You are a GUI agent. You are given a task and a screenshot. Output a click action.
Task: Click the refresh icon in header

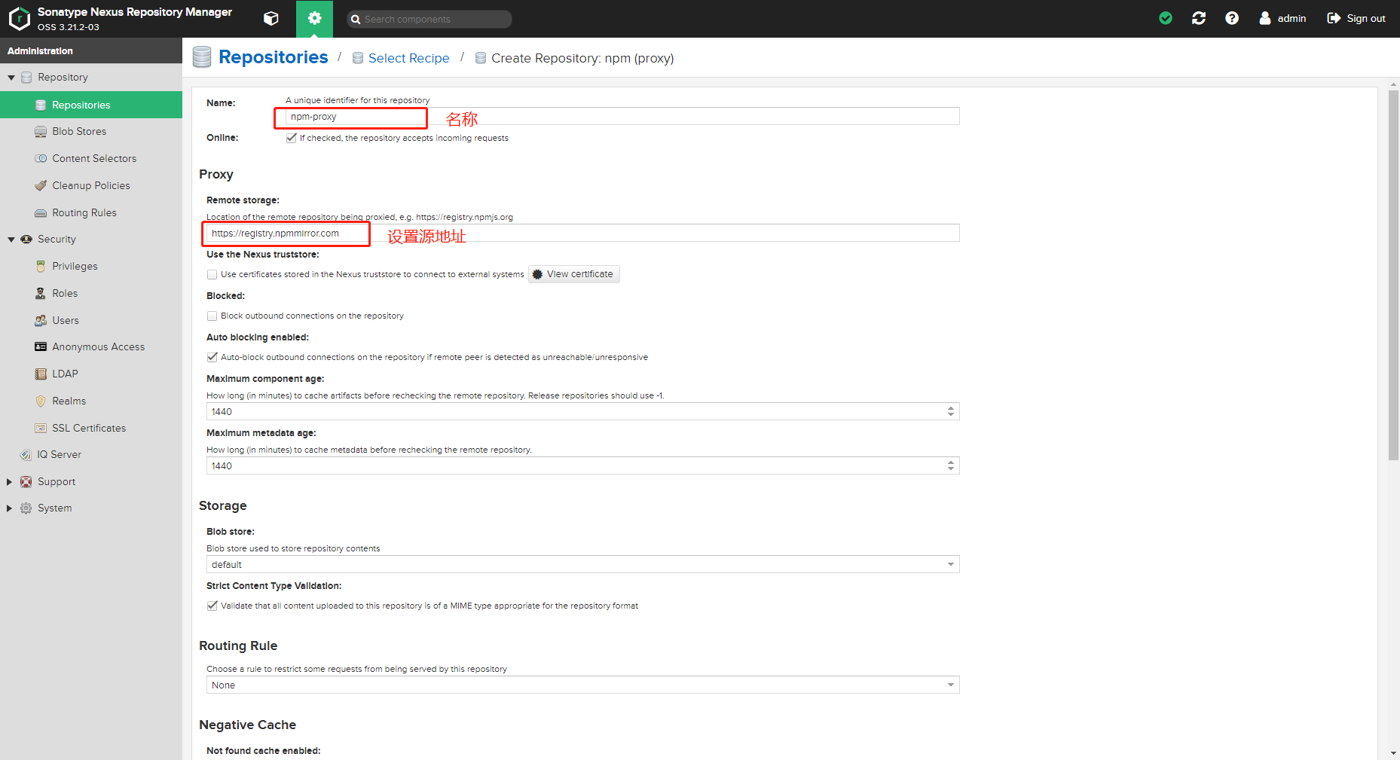pos(1199,18)
